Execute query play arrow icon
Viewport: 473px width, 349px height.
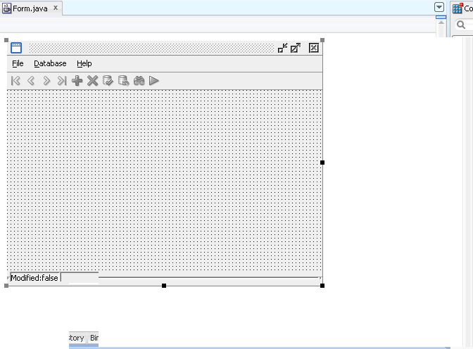(154, 81)
